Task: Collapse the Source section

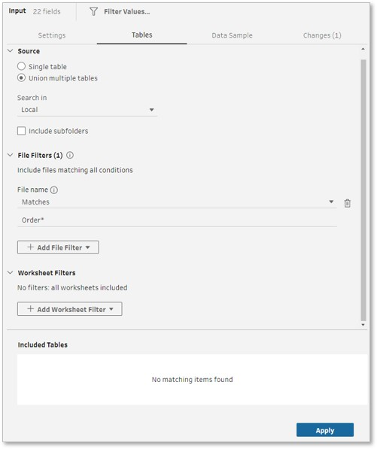Action: click(x=11, y=50)
